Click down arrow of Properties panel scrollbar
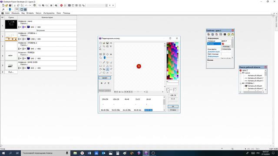 coord(232,58)
